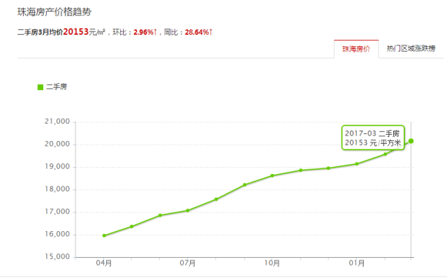This screenshot has height=278, width=447.
Task: Click the February data point before last
Action: (385, 154)
